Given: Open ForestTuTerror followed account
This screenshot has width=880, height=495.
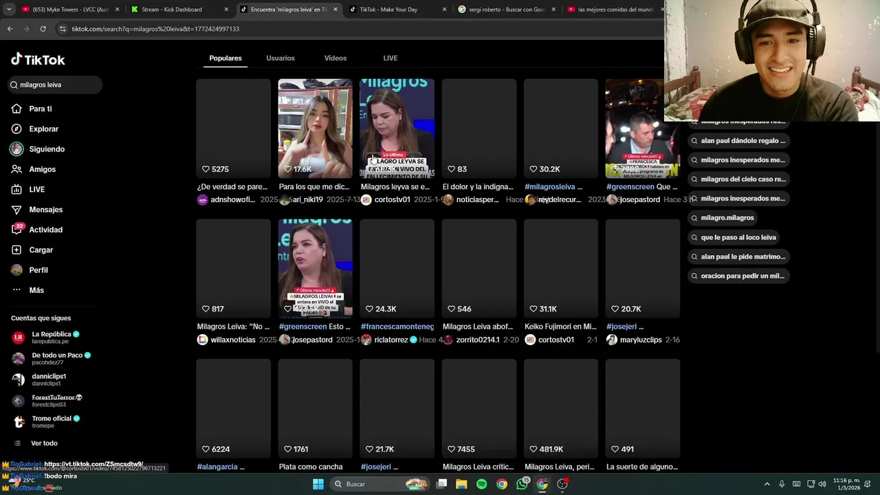Looking at the screenshot, I should tap(47, 401).
